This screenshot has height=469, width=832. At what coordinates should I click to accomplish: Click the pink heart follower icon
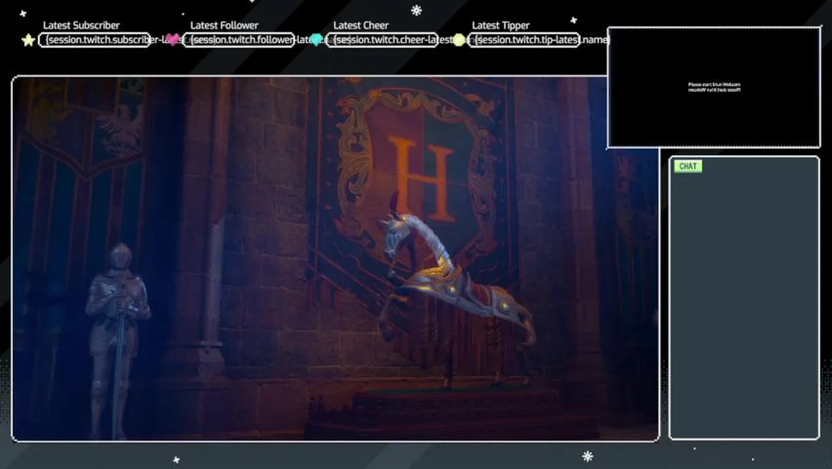(x=172, y=40)
